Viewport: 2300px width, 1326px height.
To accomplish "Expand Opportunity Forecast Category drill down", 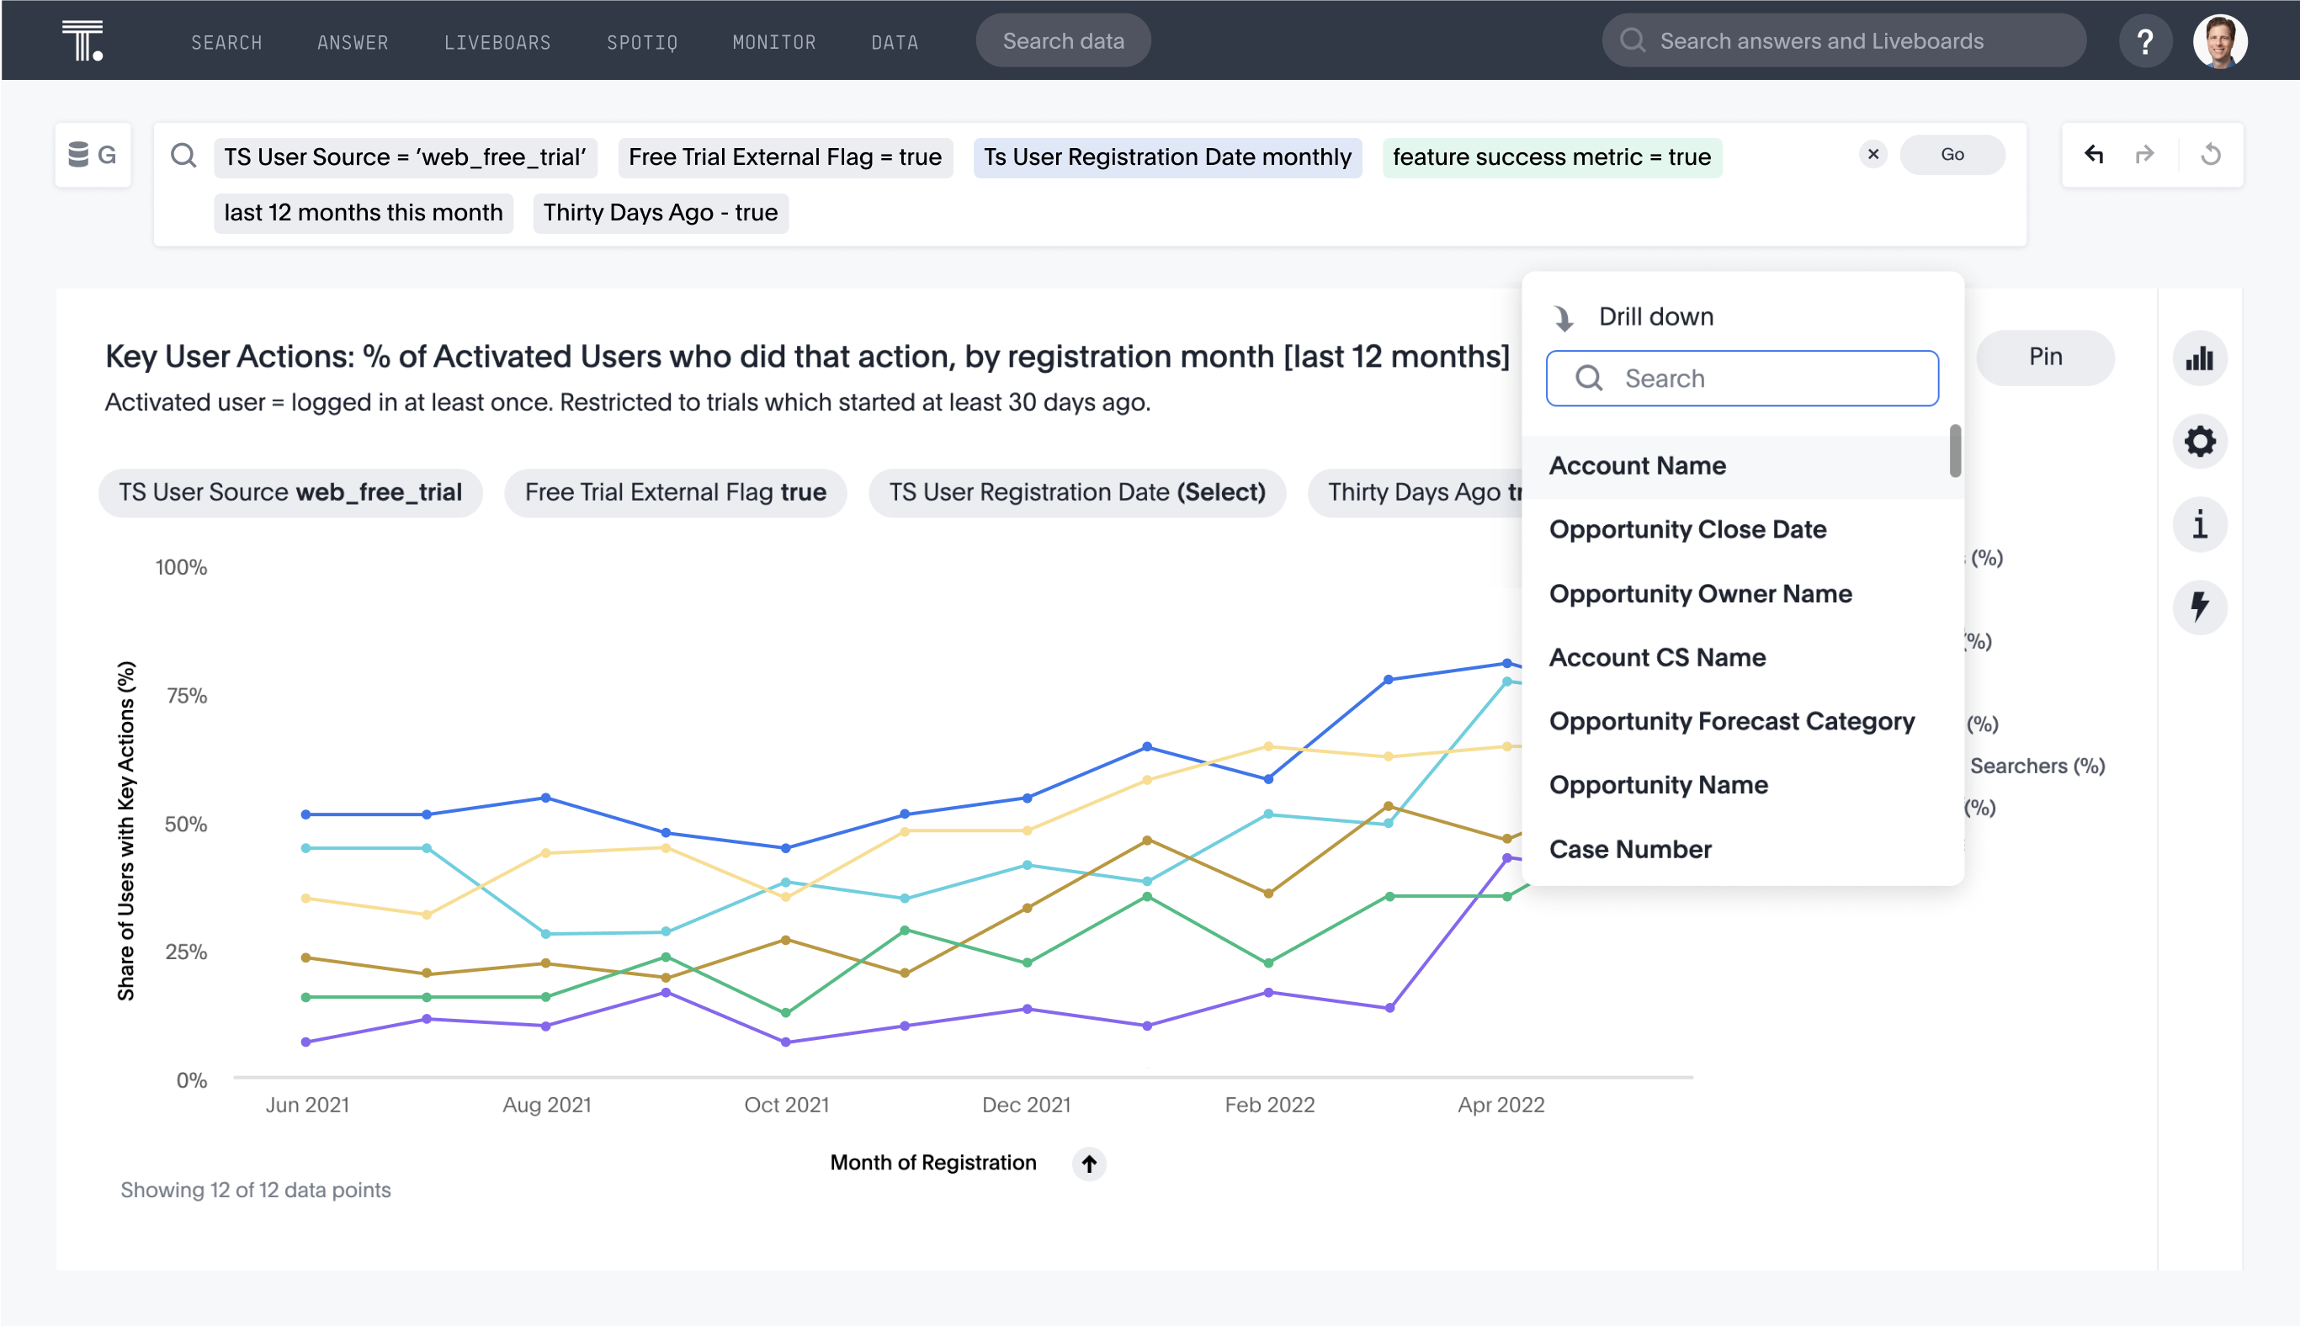I will click(1731, 720).
